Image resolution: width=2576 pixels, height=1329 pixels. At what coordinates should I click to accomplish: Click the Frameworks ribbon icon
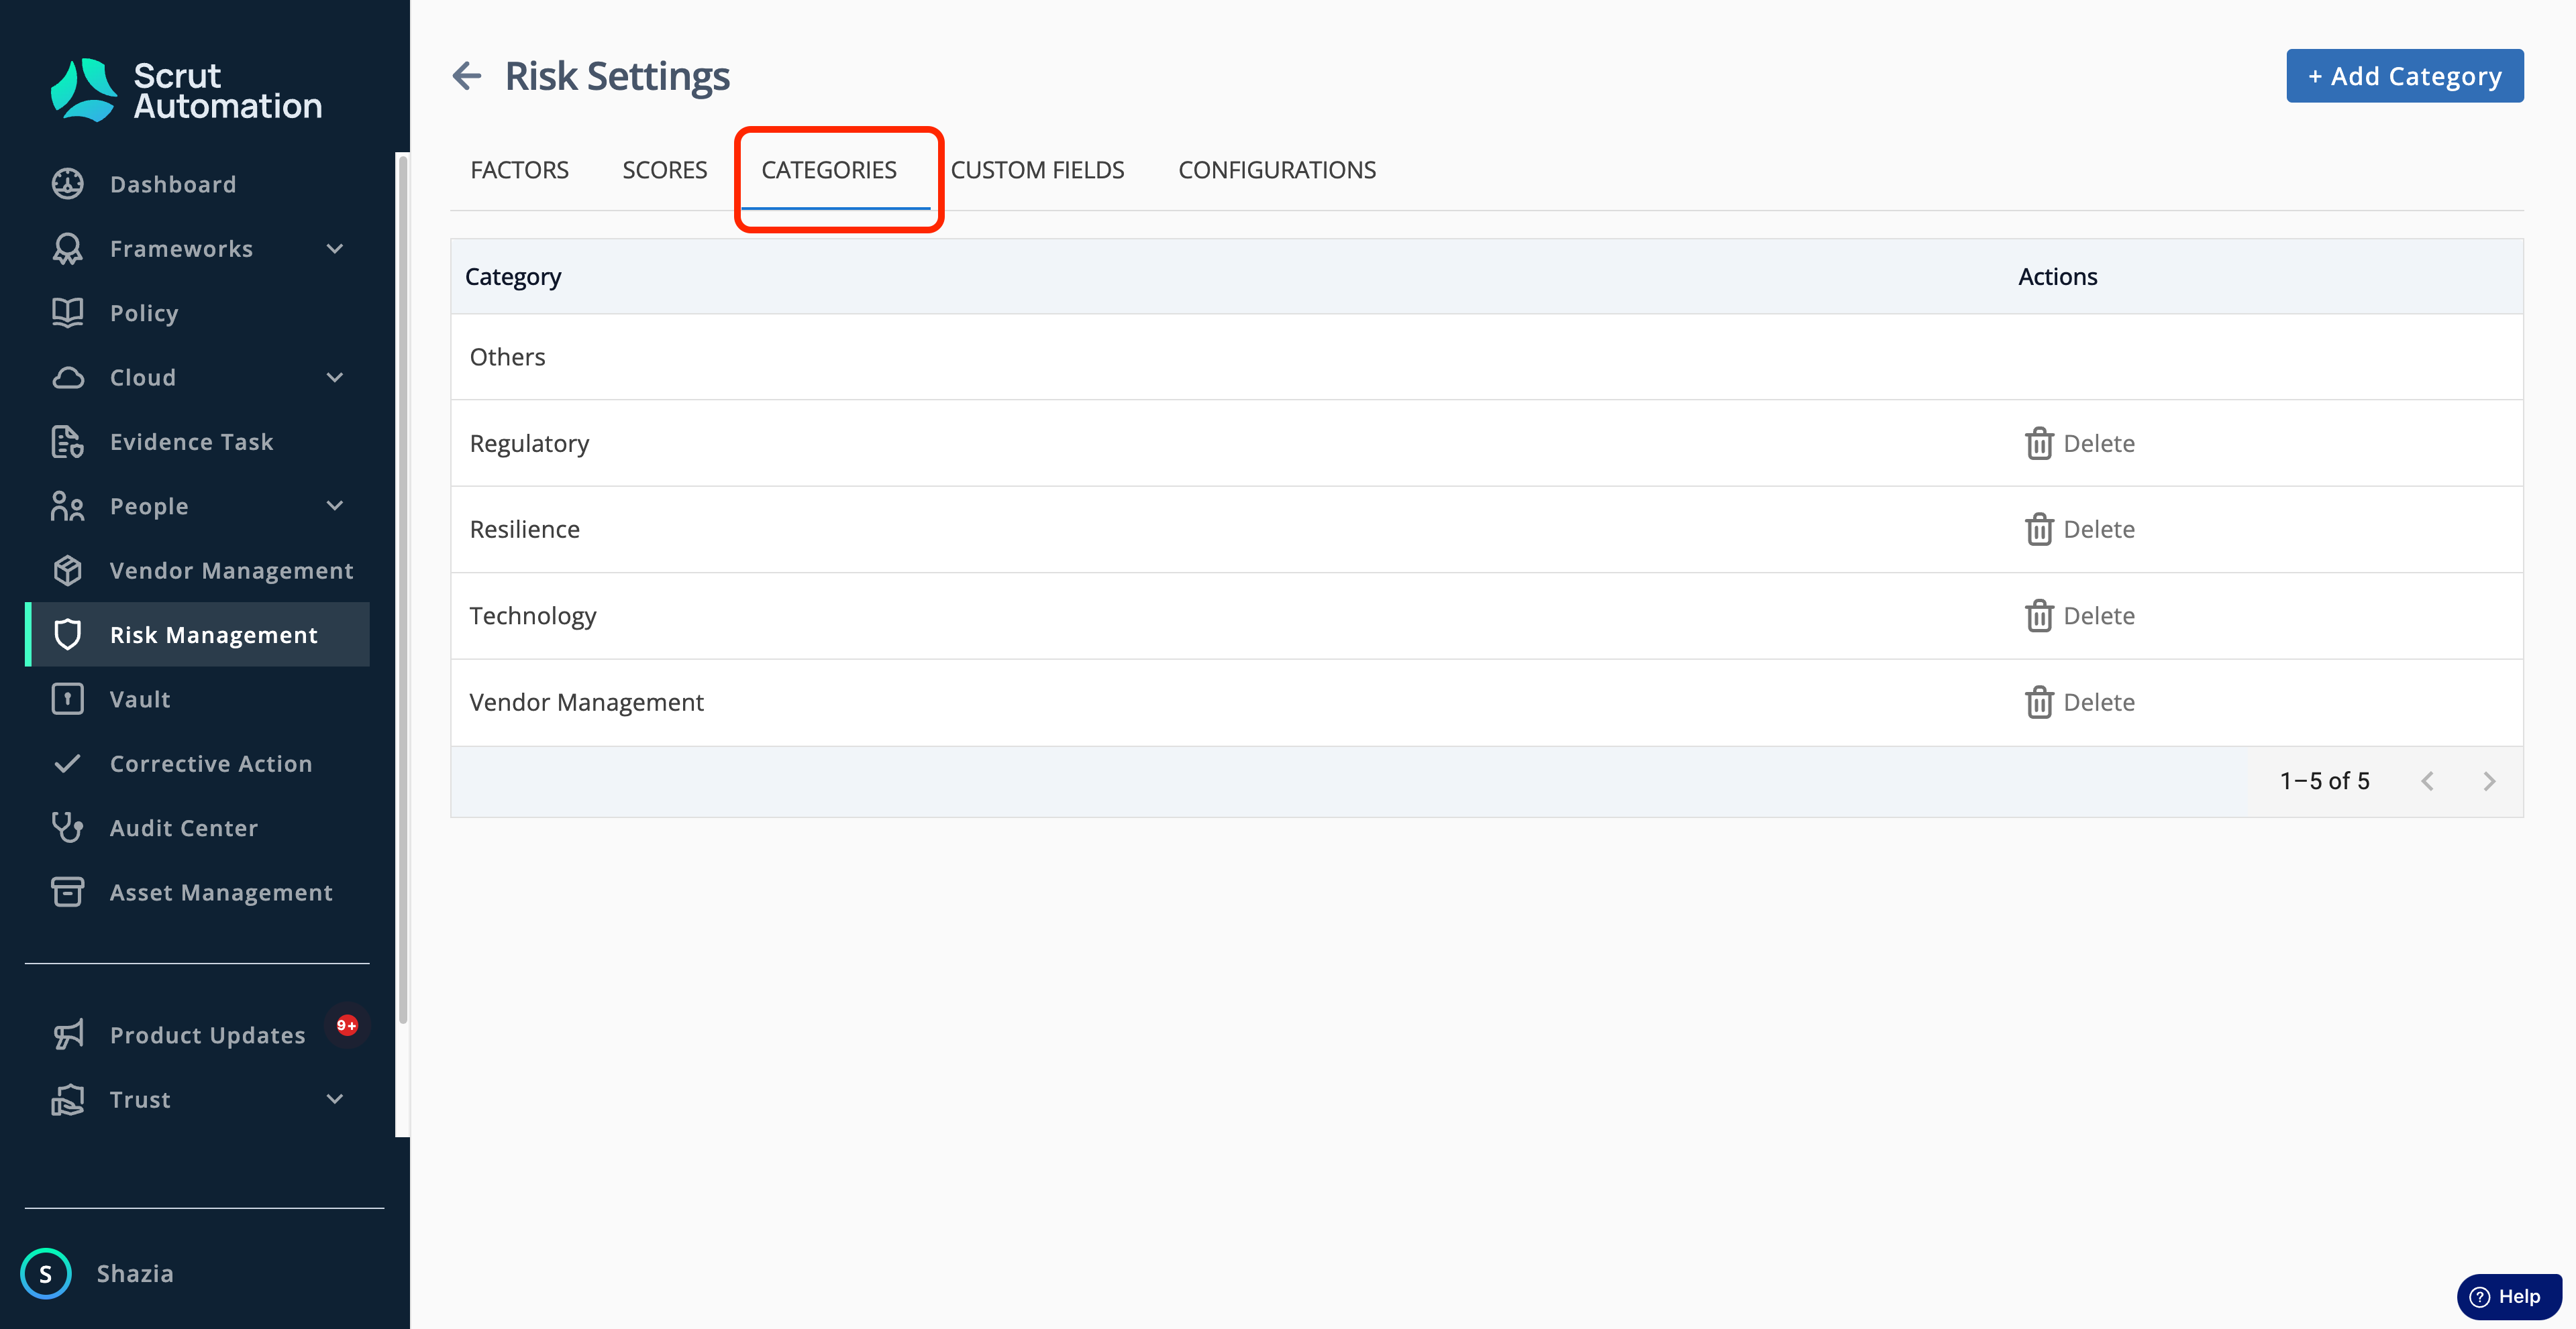point(67,249)
